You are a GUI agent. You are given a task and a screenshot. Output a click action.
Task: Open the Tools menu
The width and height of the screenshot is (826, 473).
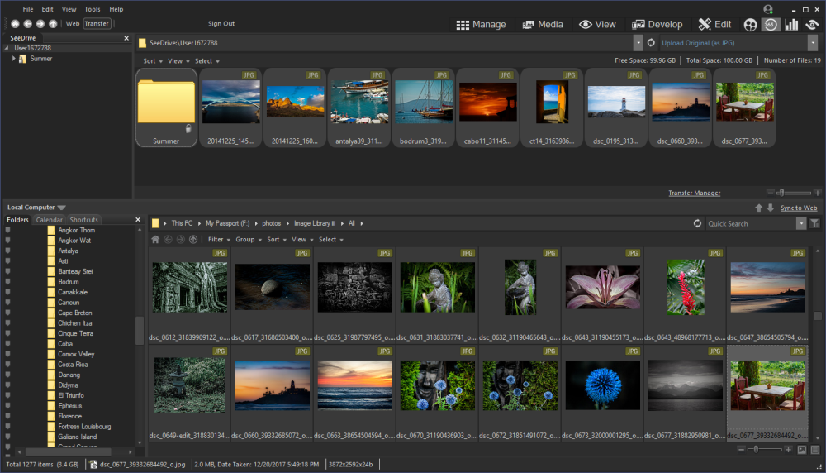pos(93,9)
